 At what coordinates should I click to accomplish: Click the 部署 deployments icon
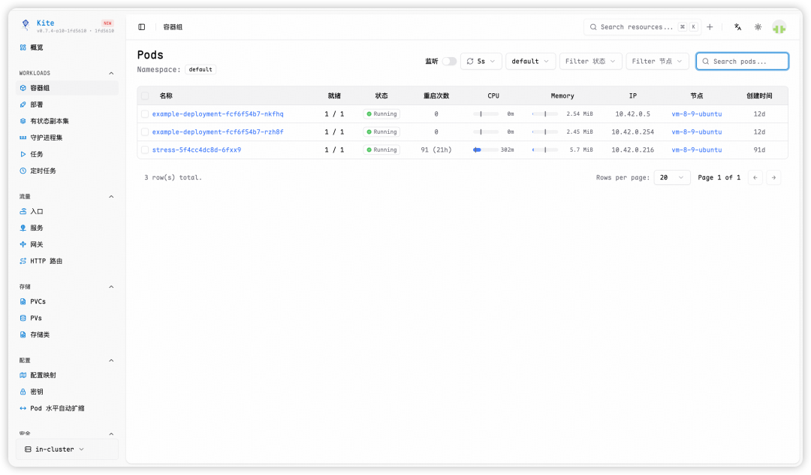tap(23, 104)
